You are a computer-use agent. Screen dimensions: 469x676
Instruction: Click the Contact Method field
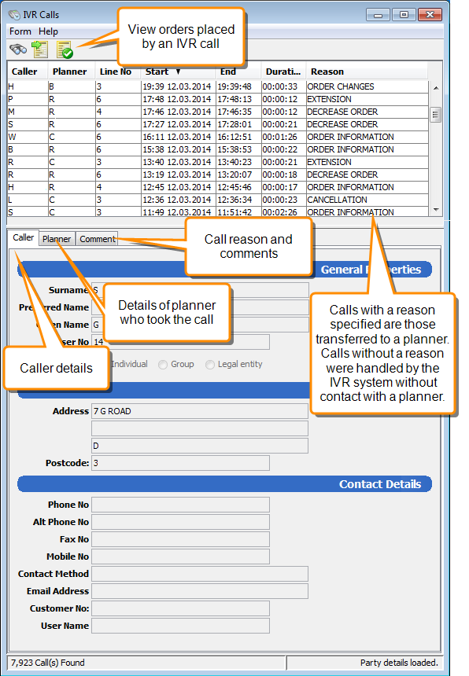(x=200, y=574)
